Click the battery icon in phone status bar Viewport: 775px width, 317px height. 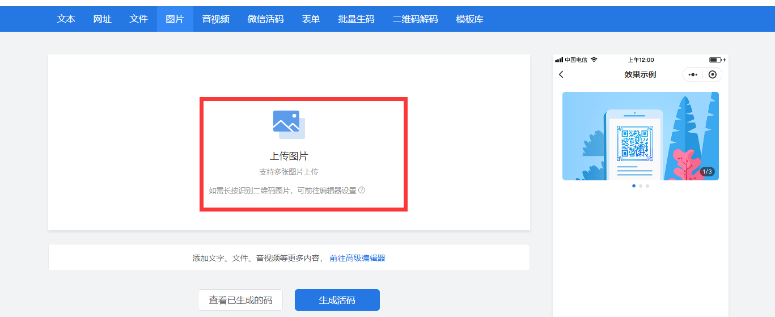pyautogui.click(x=715, y=60)
